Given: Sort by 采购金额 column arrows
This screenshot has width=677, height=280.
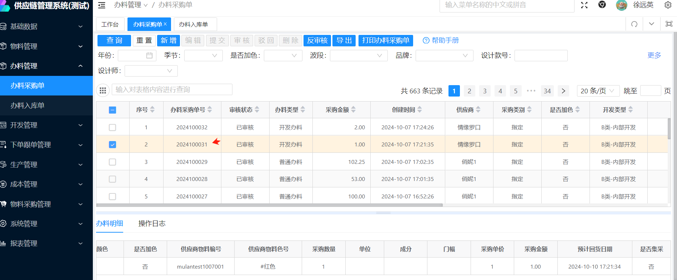Looking at the screenshot, I should [x=353, y=110].
